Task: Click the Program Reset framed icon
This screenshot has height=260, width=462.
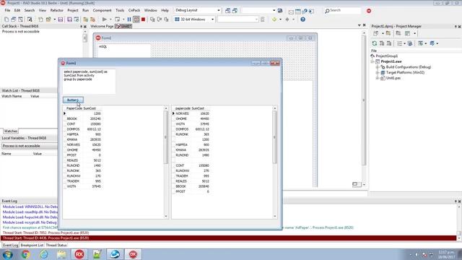Action: (136, 19)
